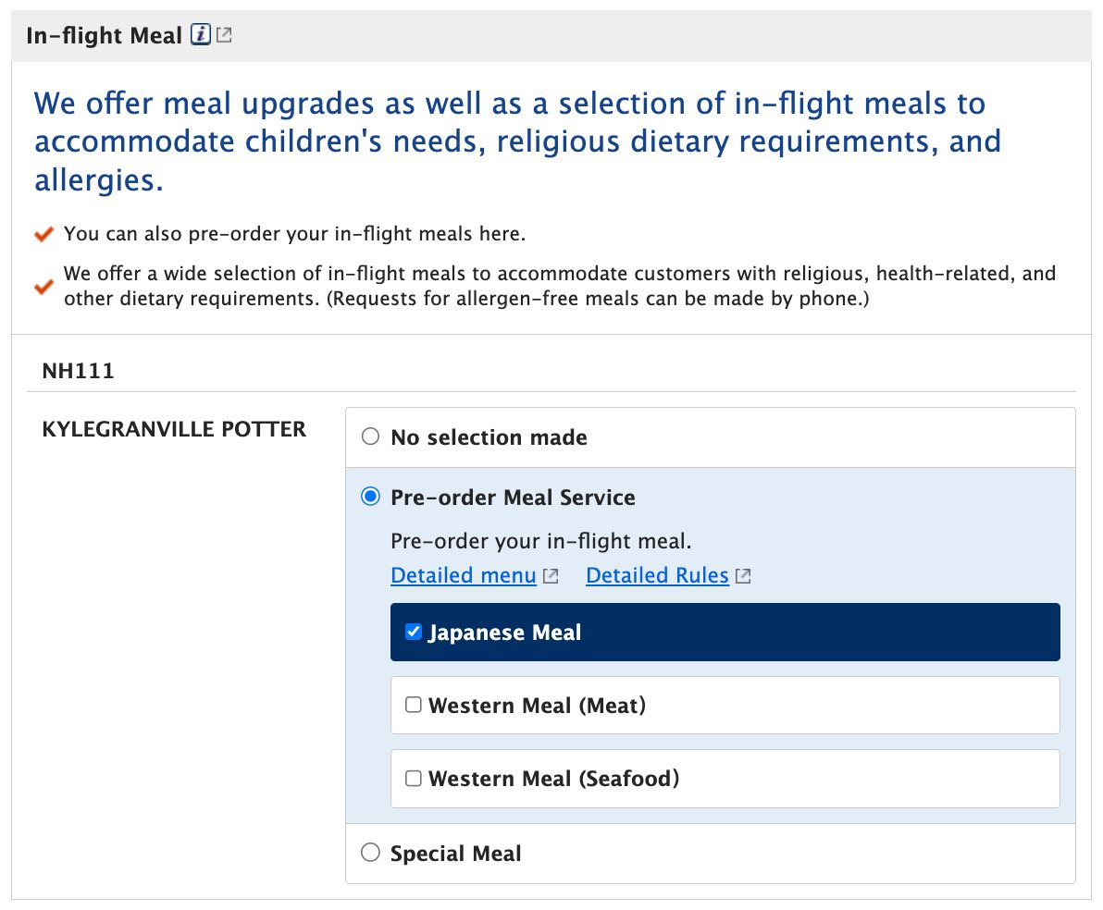1103x910 pixels.
Task: Click the first red checkmark bullet icon
Action: [43, 234]
